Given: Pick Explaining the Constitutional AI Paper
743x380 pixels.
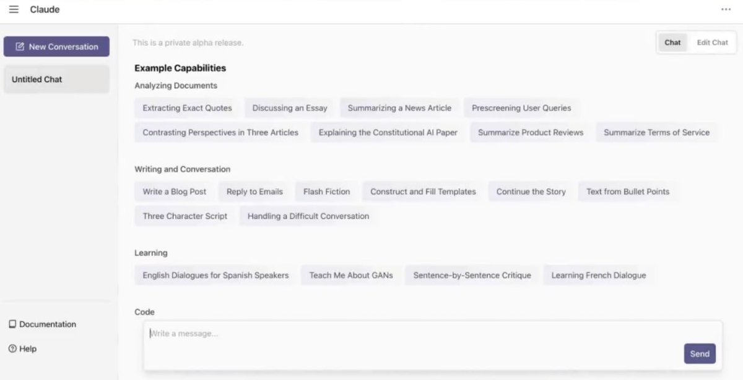Looking at the screenshot, I should [388, 132].
